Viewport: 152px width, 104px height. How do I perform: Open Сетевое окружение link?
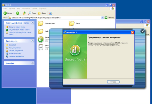[x=16, y=56]
